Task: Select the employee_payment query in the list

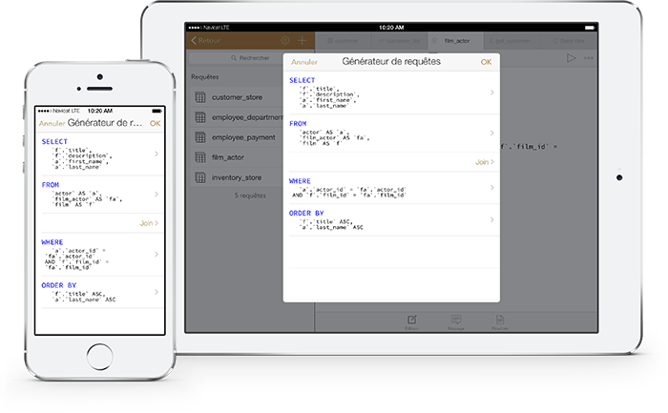Action: [243, 137]
